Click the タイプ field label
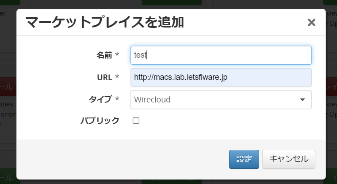The width and height of the screenshot is (337, 184). 100,99
